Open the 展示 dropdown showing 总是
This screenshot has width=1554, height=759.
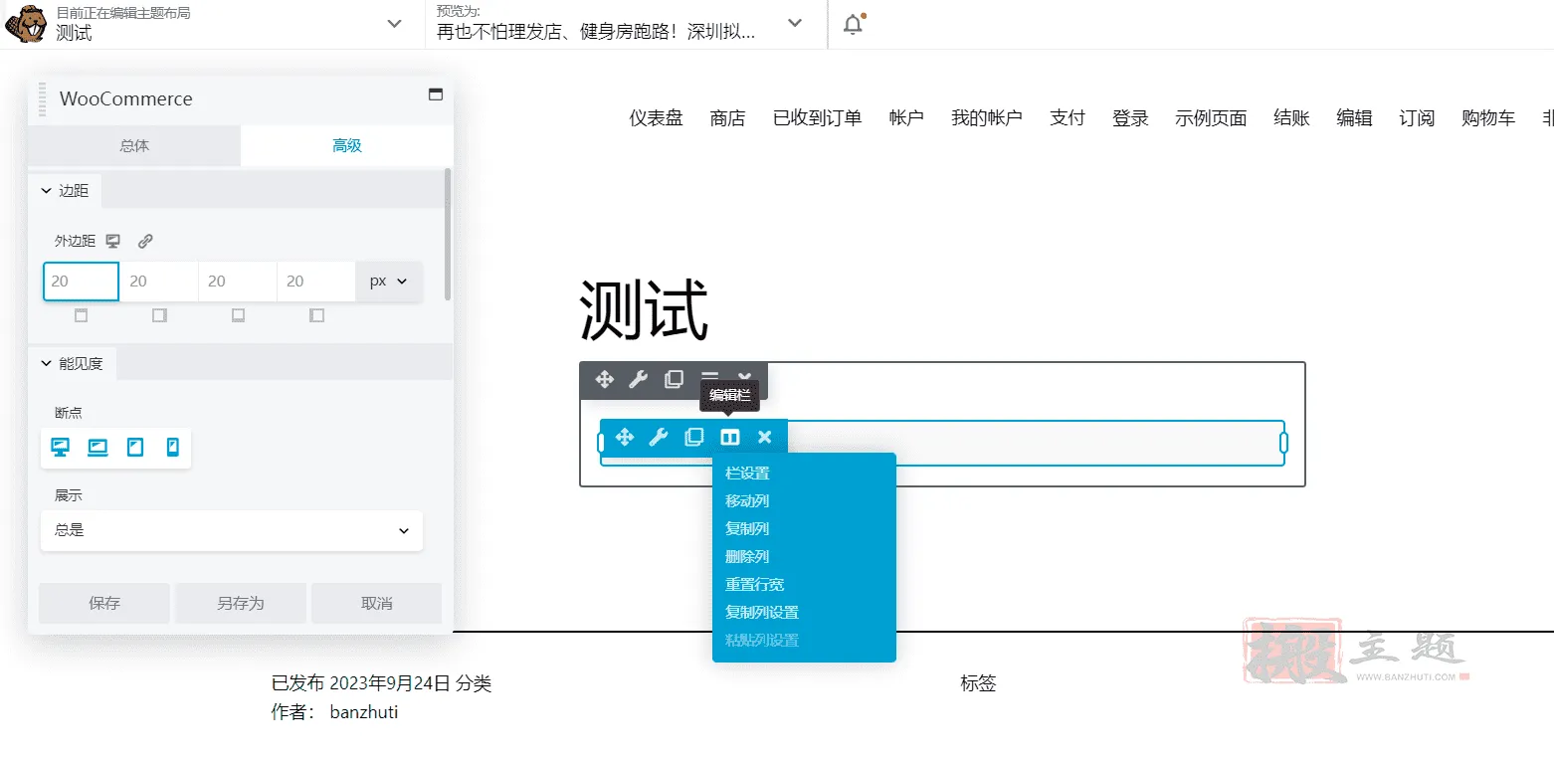pos(232,530)
